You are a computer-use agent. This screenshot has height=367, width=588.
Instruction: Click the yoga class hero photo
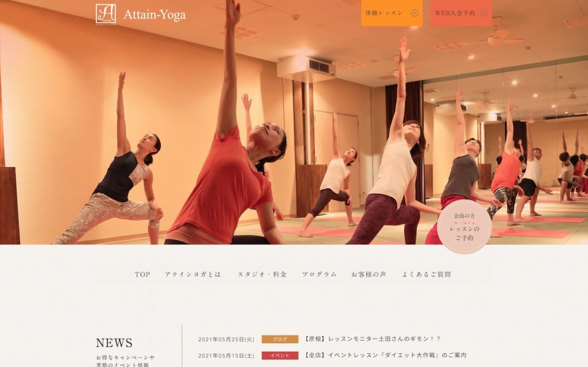[294, 123]
